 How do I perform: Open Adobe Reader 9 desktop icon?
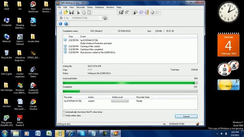(20, 121)
